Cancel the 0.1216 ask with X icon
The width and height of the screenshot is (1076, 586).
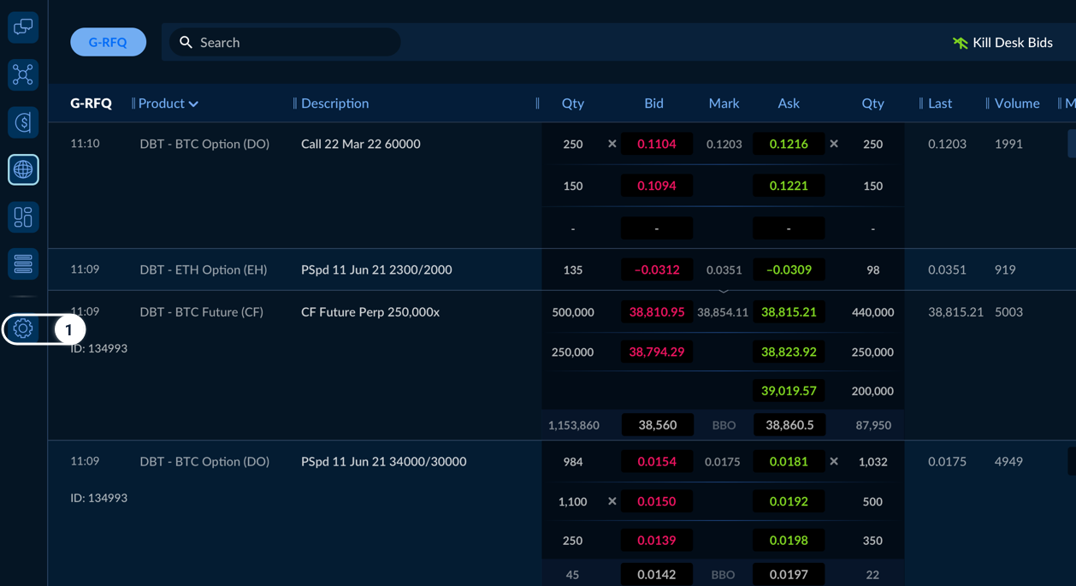click(834, 144)
